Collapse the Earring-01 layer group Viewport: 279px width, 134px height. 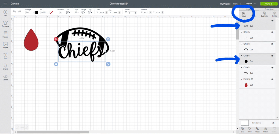(241, 79)
